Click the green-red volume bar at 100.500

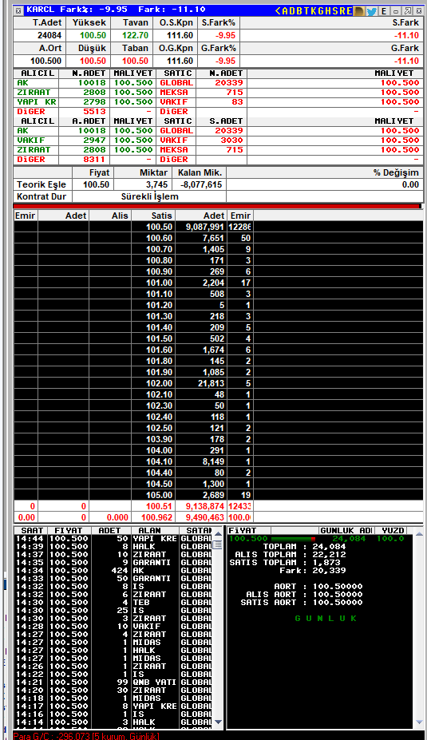293,539
